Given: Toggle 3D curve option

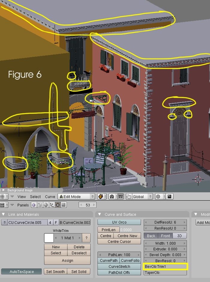Looking at the screenshot, I should click(179, 236).
